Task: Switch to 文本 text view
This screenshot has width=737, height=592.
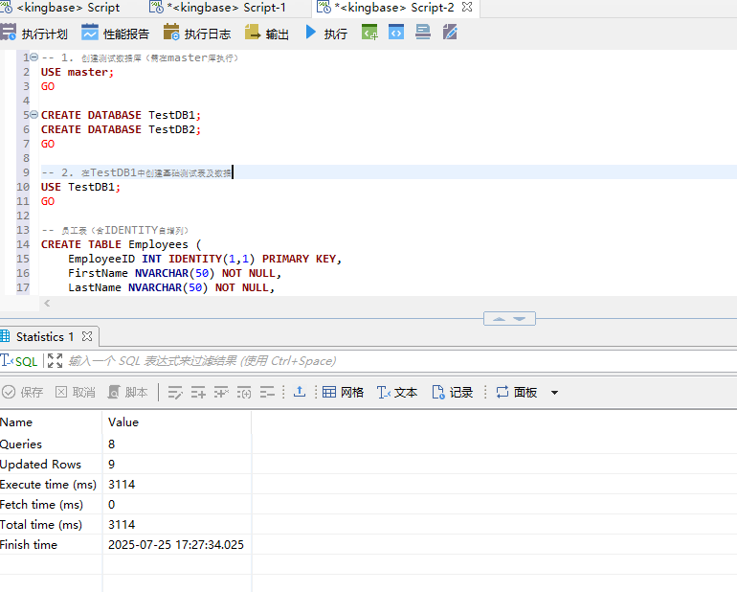Action: 397,392
